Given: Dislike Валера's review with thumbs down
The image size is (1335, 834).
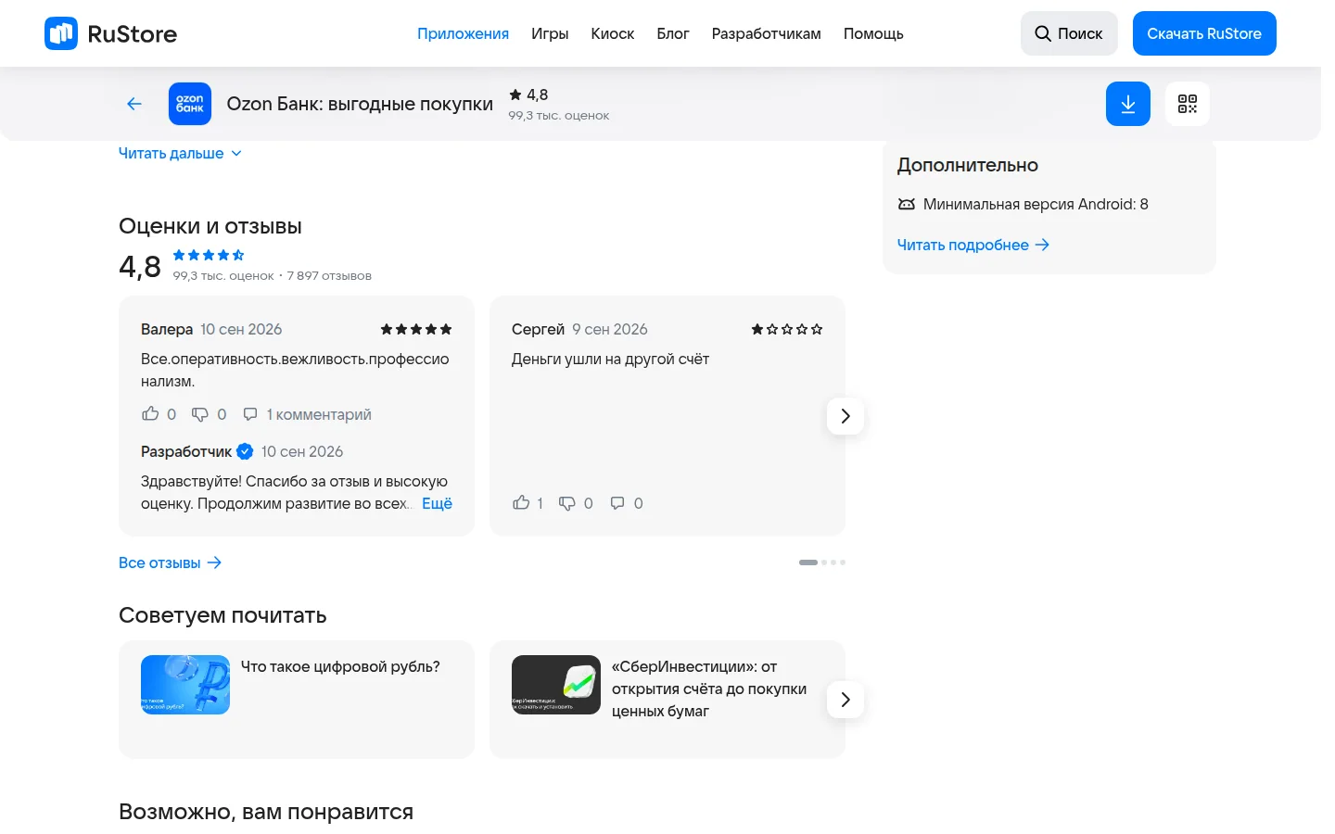Looking at the screenshot, I should pos(200,414).
